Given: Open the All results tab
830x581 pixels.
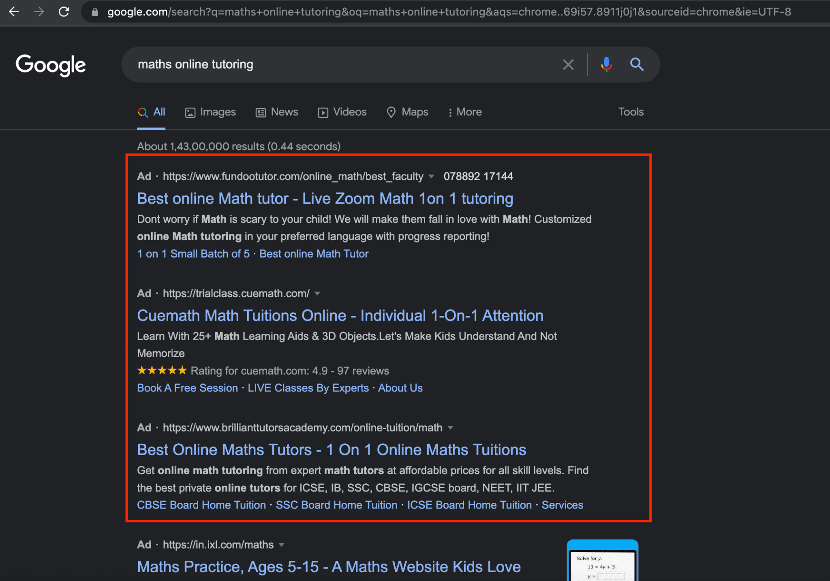Looking at the screenshot, I should click(151, 112).
